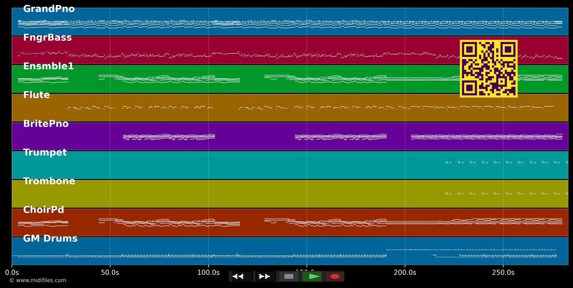Click the BritePno track name
573x288 pixels.
[x=46, y=124]
